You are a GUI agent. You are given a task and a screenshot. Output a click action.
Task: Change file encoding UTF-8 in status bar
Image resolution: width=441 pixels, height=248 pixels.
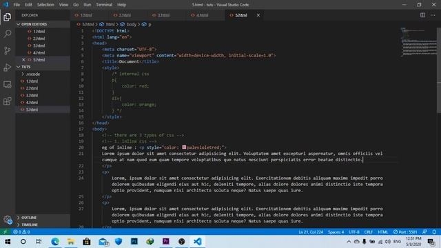click(x=354, y=232)
